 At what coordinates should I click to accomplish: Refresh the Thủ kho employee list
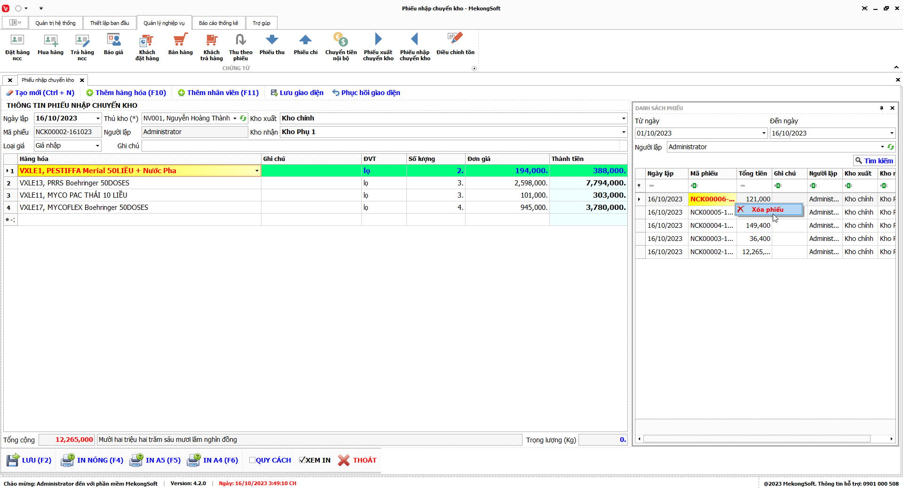click(243, 119)
